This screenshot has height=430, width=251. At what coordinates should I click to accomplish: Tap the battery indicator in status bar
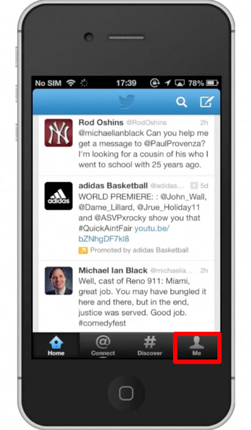point(212,83)
